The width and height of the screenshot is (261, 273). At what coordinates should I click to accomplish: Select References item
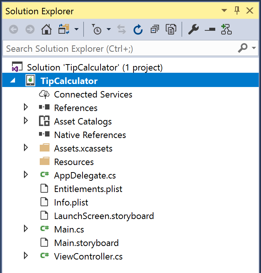pyautogui.click(x=76, y=108)
